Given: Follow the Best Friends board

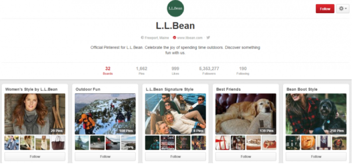Looking at the screenshot, I should click(x=246, y=156).
